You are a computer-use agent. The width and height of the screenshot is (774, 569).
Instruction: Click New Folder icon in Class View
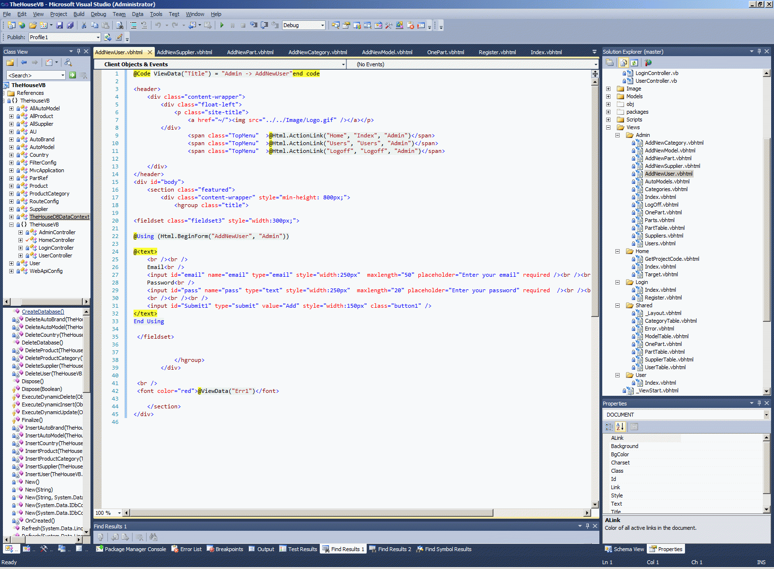point(10,62)
